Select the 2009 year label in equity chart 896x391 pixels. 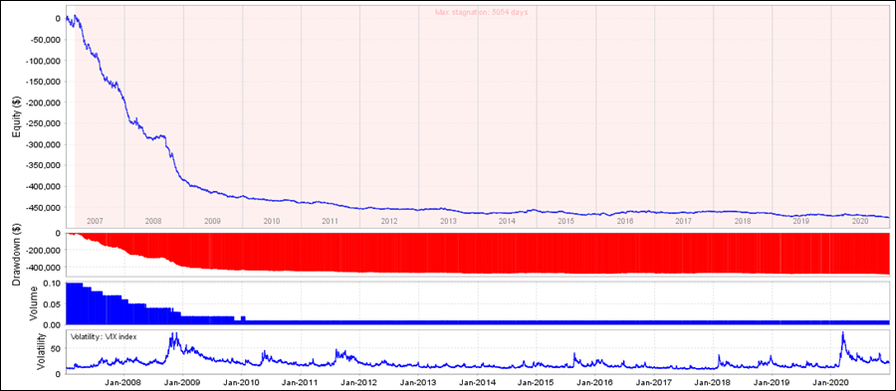(212, 220)
